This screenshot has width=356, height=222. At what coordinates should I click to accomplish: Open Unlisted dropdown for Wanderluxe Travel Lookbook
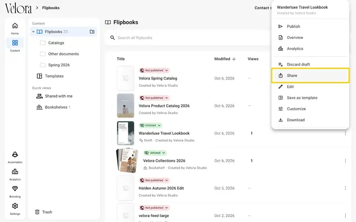[x=150, y=125]
